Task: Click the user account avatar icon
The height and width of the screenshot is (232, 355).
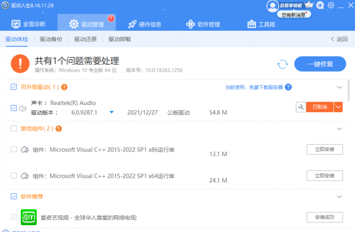Action: pyautogui.click(x=273, y=6)
